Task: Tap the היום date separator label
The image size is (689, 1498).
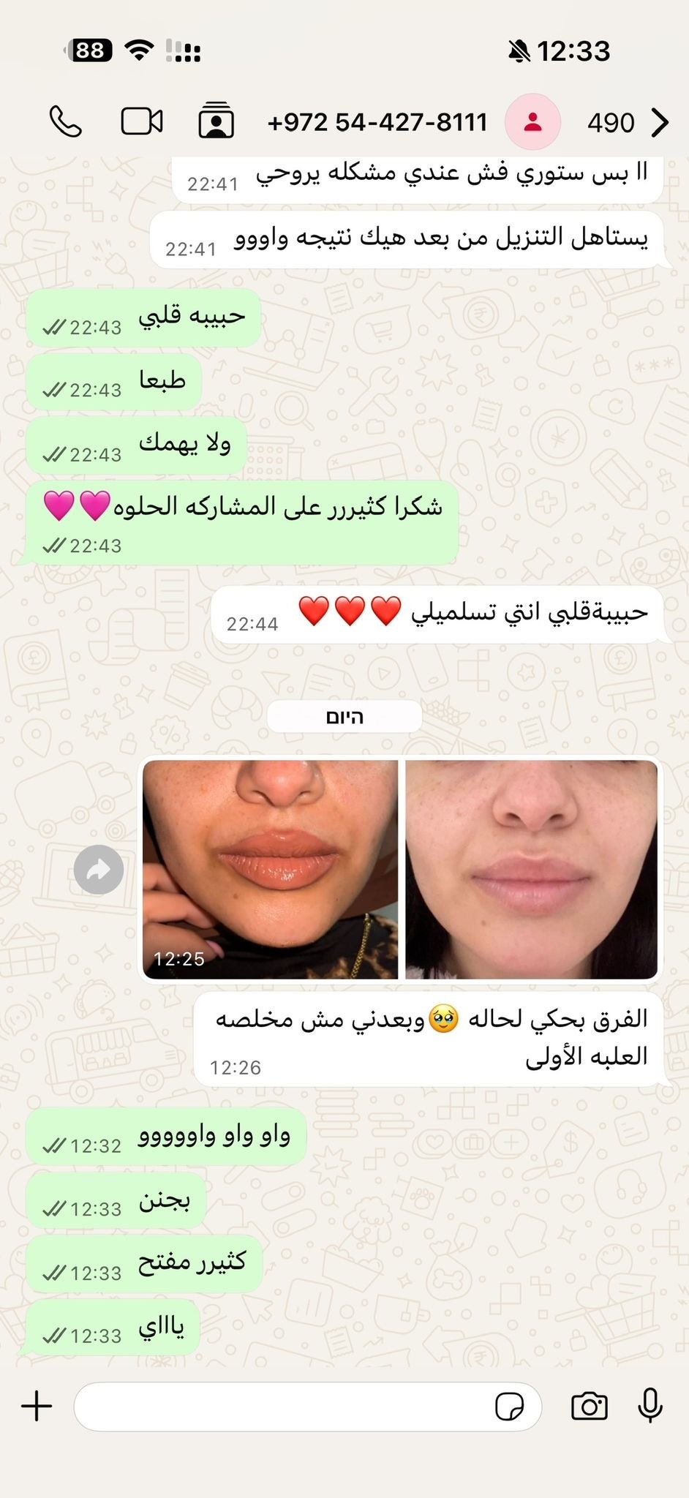Action: pyautogui.click(x=344, y=717)
